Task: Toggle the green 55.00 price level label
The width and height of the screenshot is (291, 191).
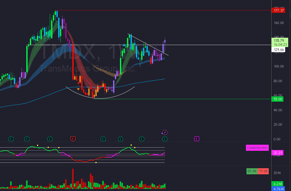Action: coord(277,99)
